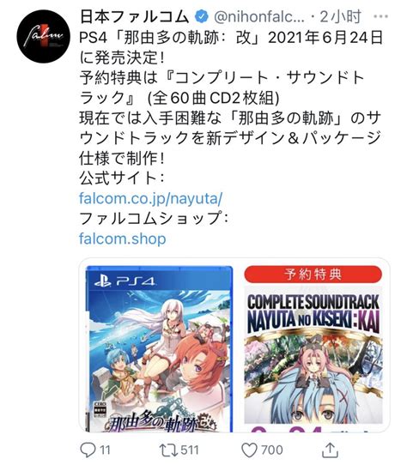407x465 pixels.
Task: Tap the reply speech bubble icon
Action: pos(88,450)
